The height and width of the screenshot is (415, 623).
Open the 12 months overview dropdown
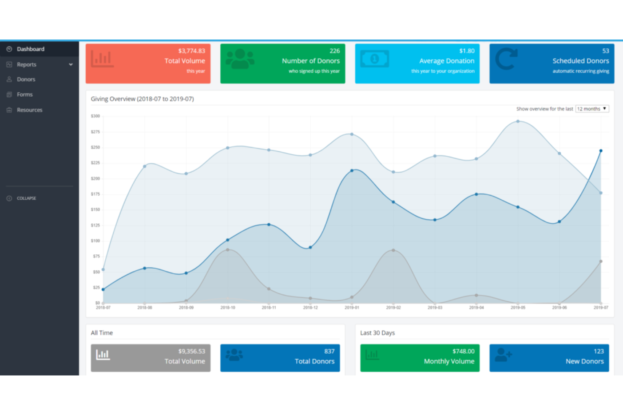point(592,108)
